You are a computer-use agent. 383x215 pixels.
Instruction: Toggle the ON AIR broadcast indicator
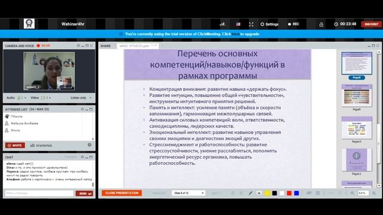pos(44,45)
